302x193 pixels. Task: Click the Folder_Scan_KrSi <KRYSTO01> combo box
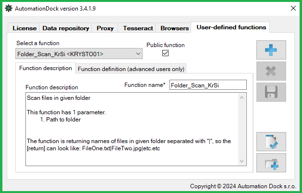point(79,54)
